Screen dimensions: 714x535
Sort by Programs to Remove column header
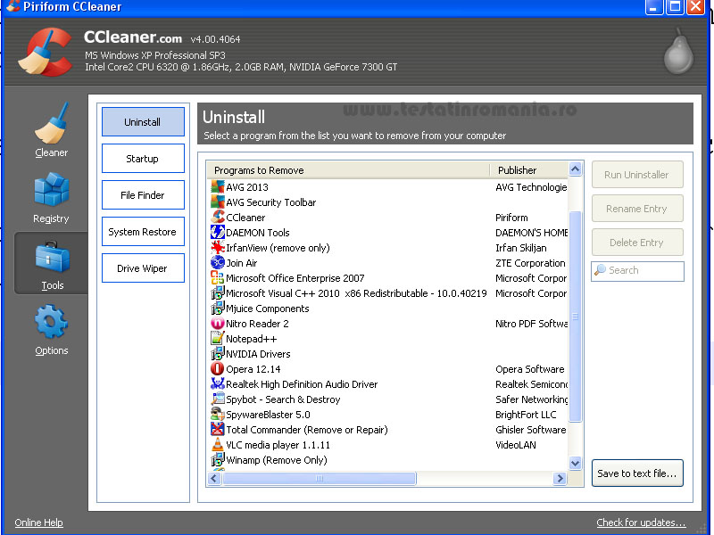348,170
